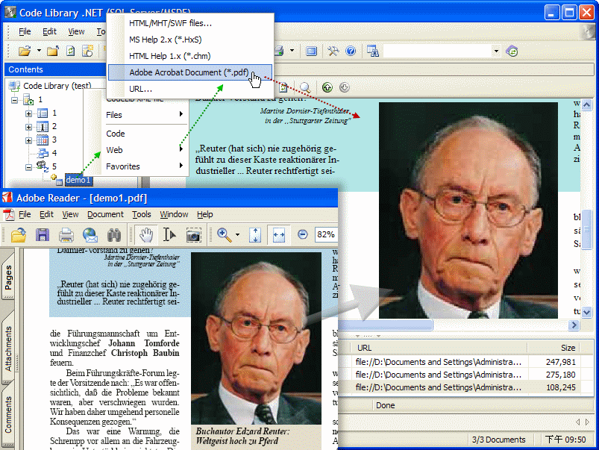The height and width of the screenshot is (450, 599).
Task: Click the gray down arrow in viewer toolbar
Action: pyautogui.click(x=344, y=87)
